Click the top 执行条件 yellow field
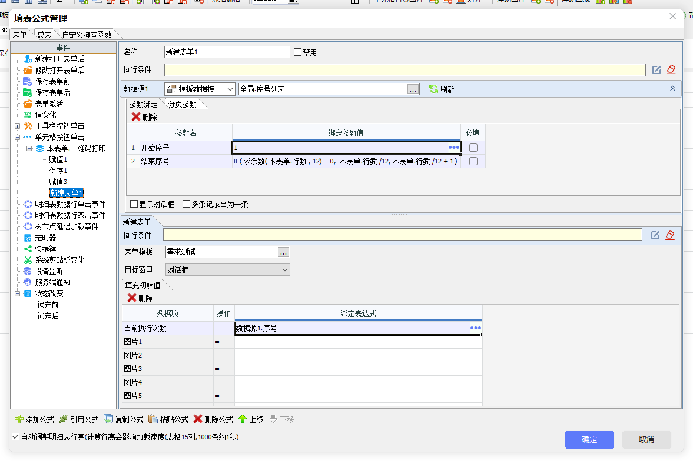 coord(405,70)
